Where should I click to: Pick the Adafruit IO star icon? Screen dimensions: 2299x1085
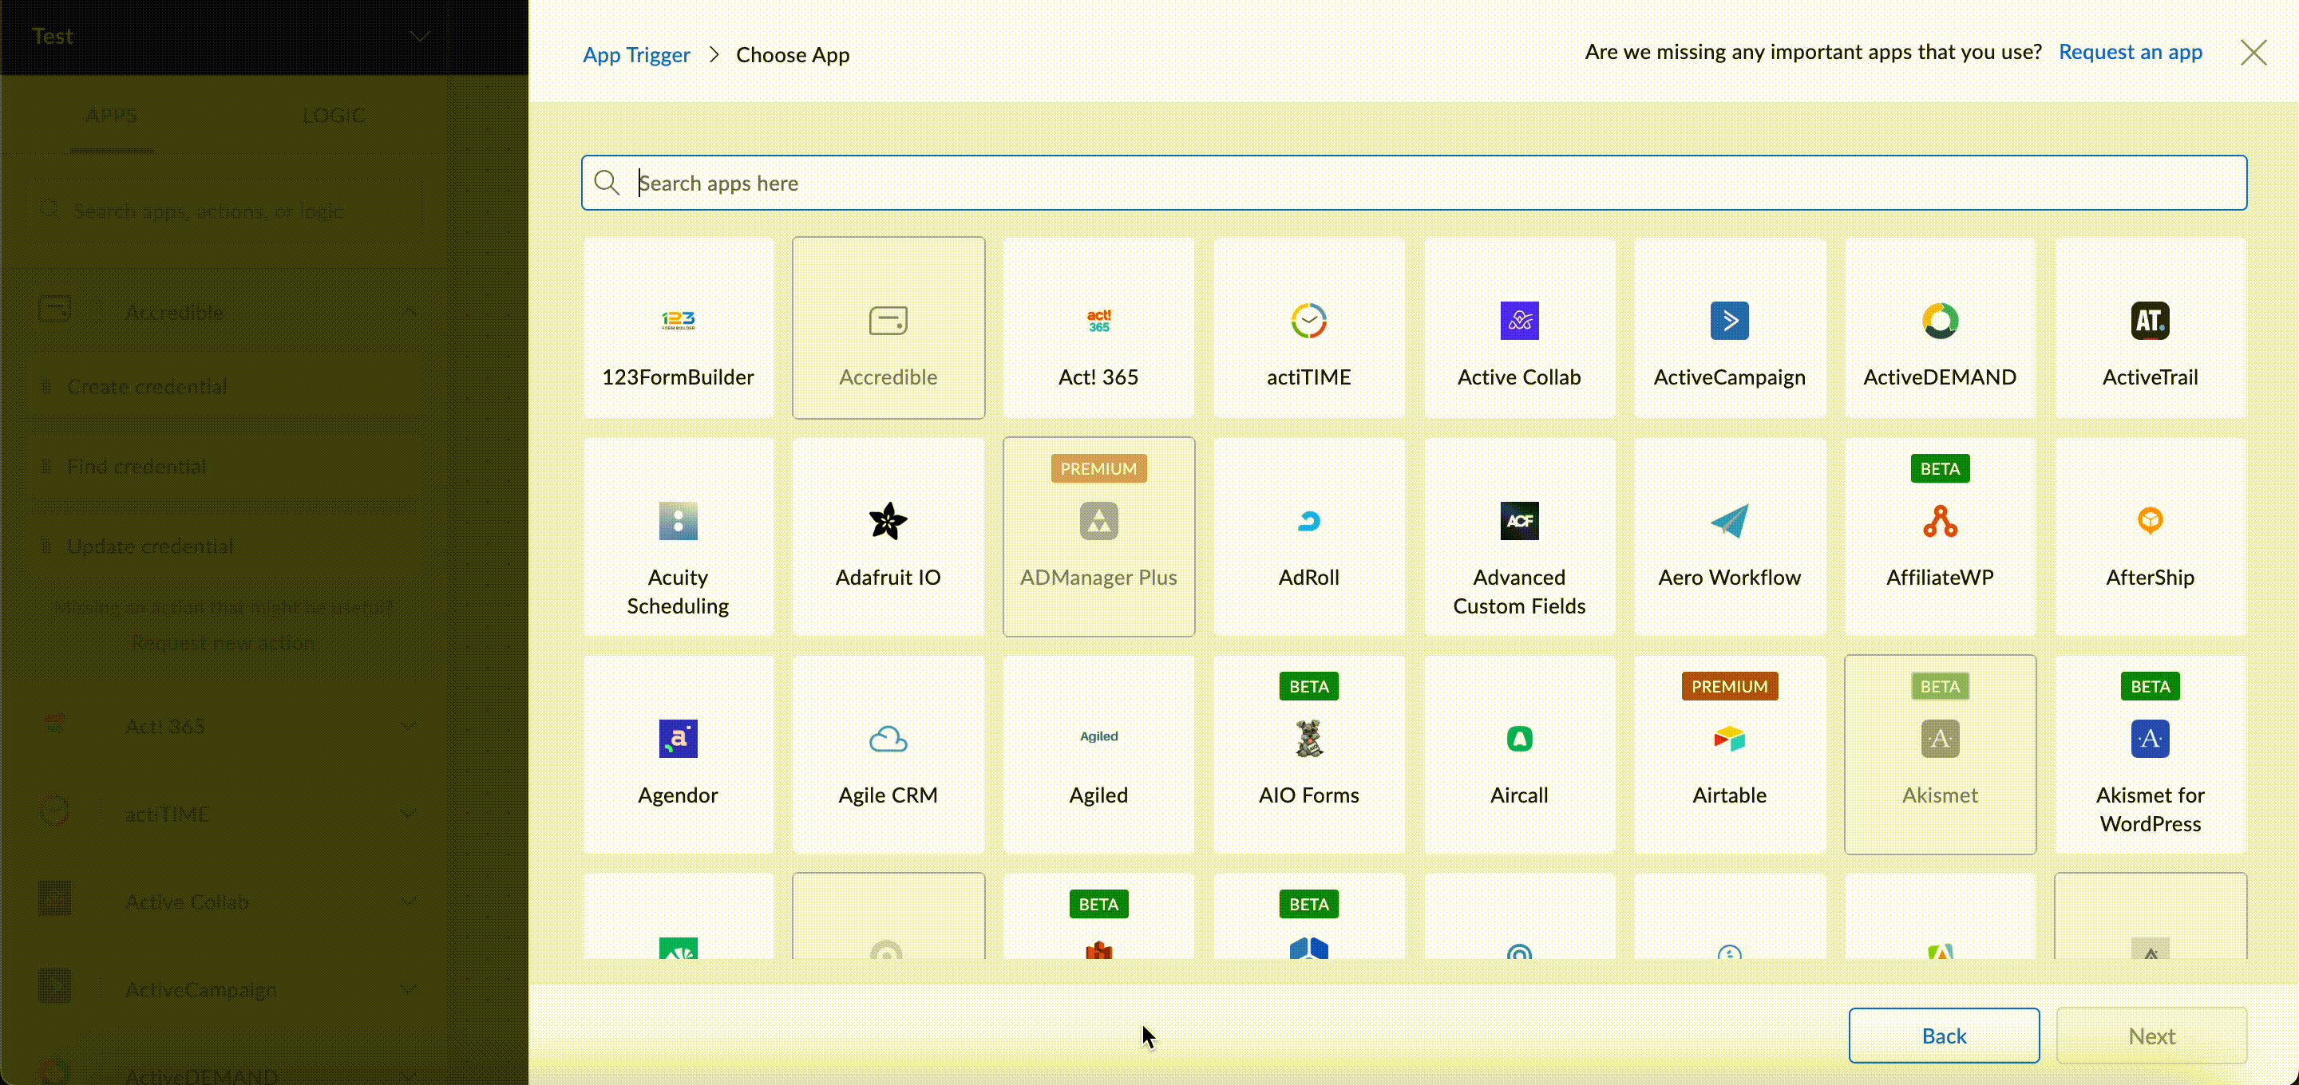click(887, 521)
